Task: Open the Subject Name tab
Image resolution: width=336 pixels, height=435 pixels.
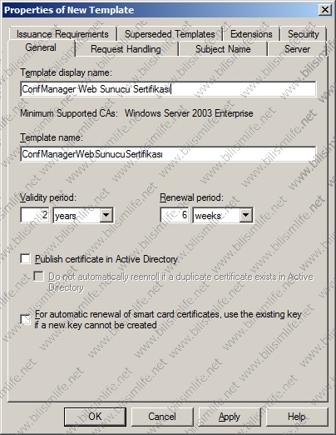Action: [x=223, y=49]
